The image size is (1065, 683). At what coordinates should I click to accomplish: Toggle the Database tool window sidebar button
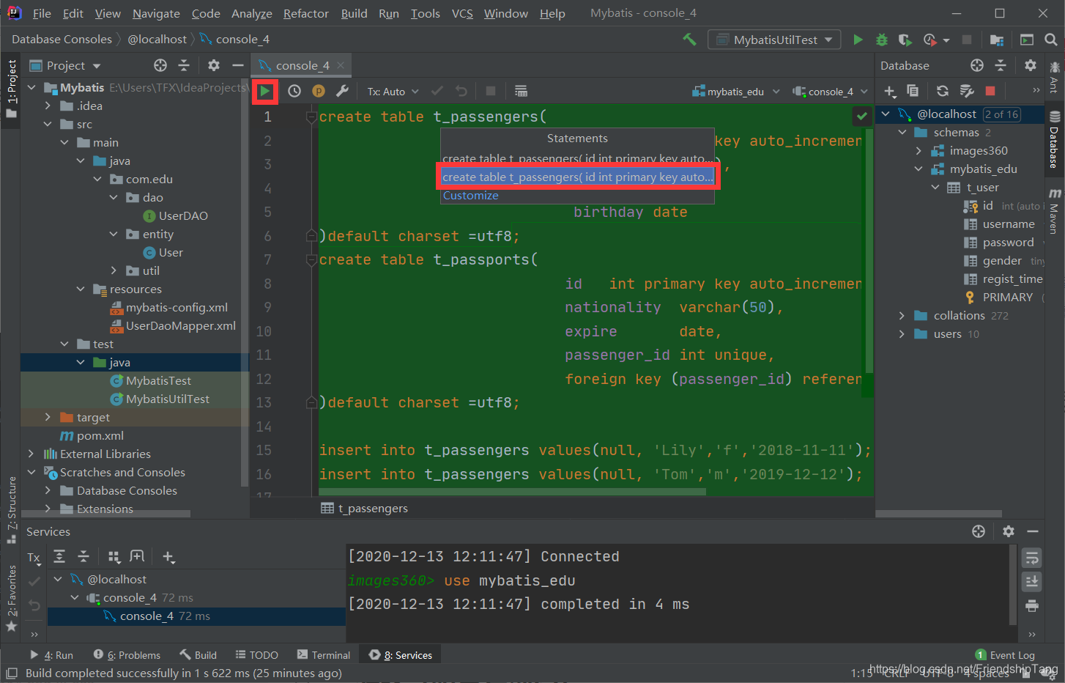coord(1055,139)
